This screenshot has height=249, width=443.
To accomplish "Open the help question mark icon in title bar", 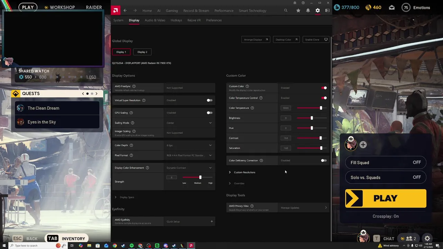I will (303, 3).
